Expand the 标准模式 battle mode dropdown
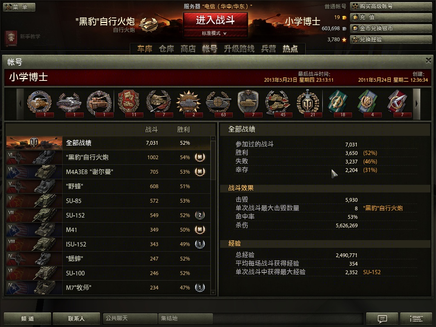Viewport: 436px width, 327px height. click(x=215, y=33)
